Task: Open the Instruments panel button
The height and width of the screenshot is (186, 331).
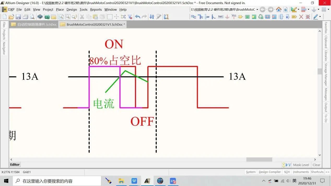Action: click(301, 172)
